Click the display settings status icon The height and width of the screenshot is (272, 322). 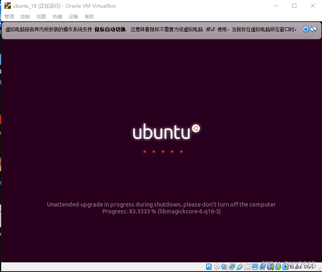[255, 266]
